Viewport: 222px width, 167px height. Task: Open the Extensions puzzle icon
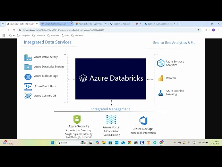(206, 30)
